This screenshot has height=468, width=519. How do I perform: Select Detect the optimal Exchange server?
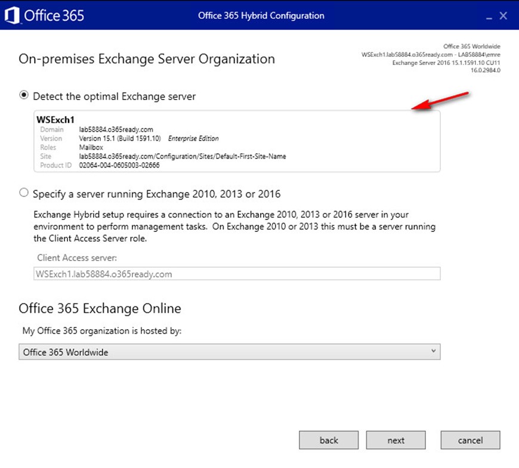pos(23,95)
